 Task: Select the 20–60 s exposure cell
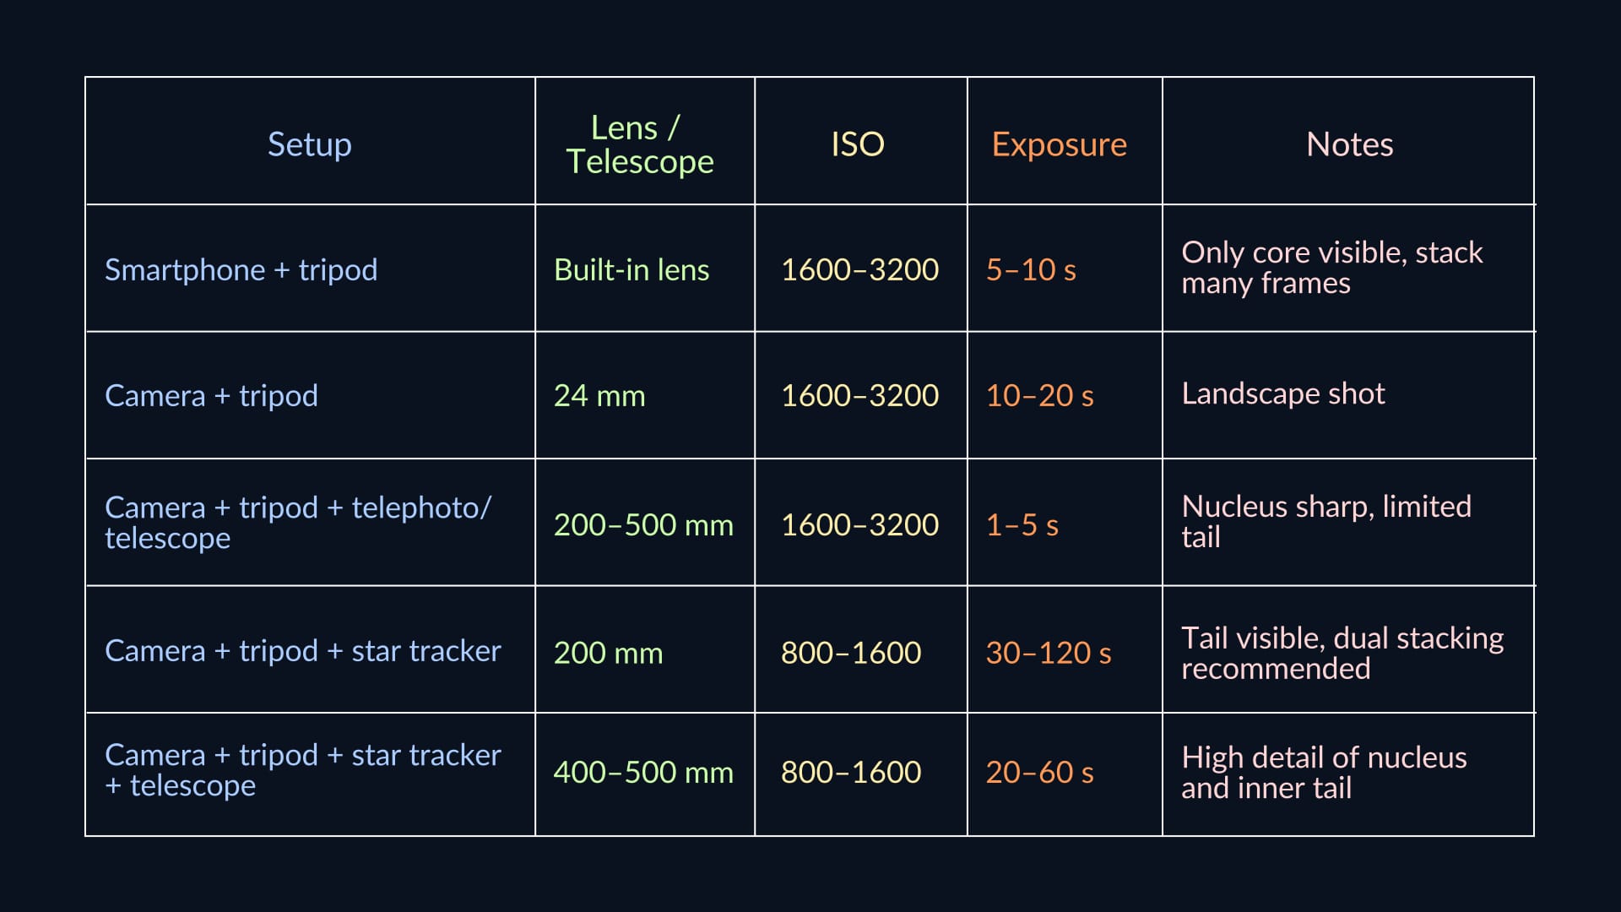coord(1039,772)
